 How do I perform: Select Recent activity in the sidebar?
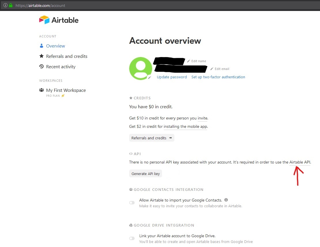pyautogui.click(x=61, y=66)
